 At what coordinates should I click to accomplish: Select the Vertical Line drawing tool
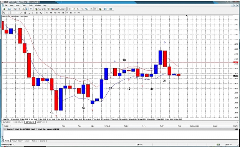(x=13, y=13)
